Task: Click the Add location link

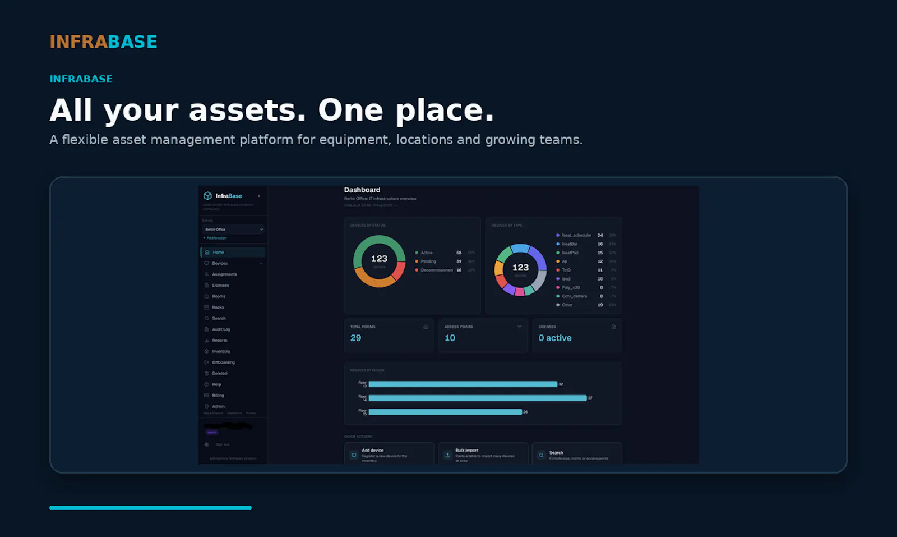Action: click(215, 238)
